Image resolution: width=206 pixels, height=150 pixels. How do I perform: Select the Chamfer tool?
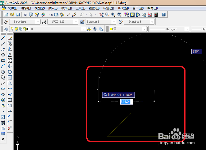pyautogui.click(x=10, y=117)
